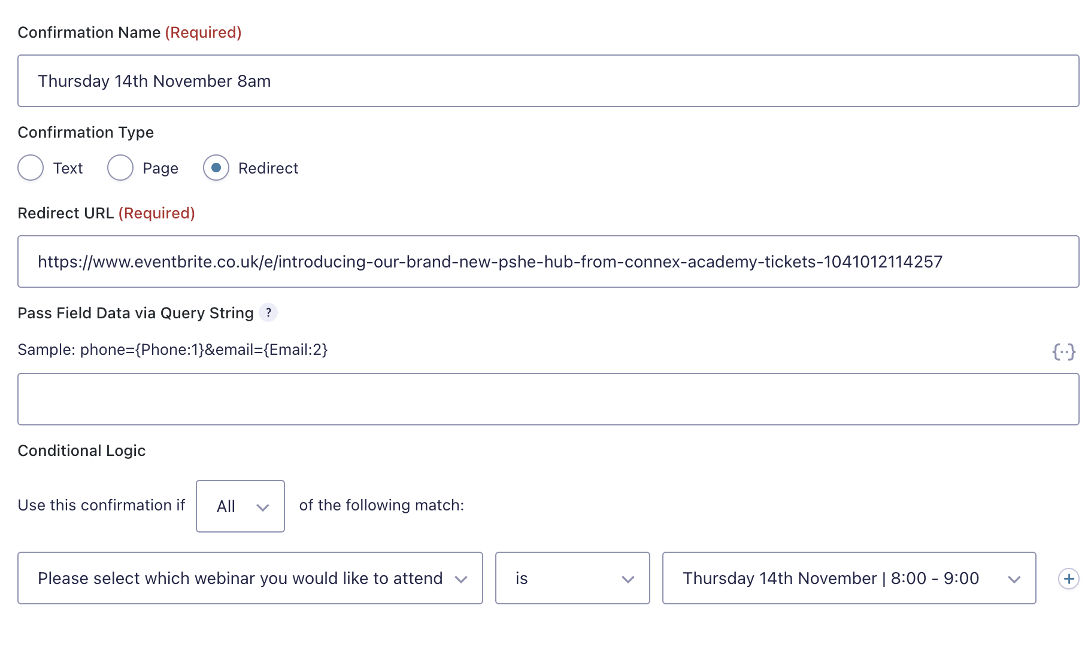Image resolution: width=1091 pixels, height=657 pixels.
Task: Open the 'is' operator dropdown
Action: (572, 578)
